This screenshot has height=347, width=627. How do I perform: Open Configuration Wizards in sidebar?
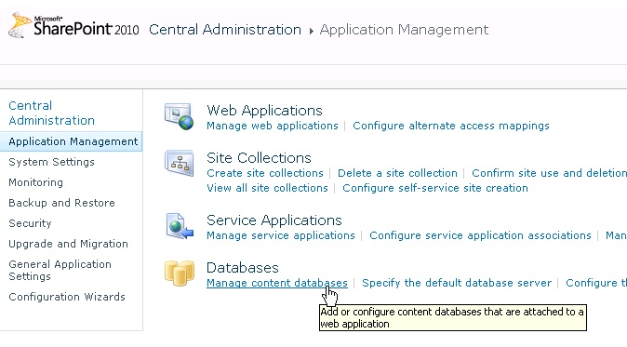click(x=67, y=297)
